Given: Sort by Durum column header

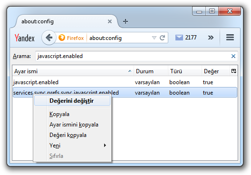Looking at the screenshot, I should 151,71.
